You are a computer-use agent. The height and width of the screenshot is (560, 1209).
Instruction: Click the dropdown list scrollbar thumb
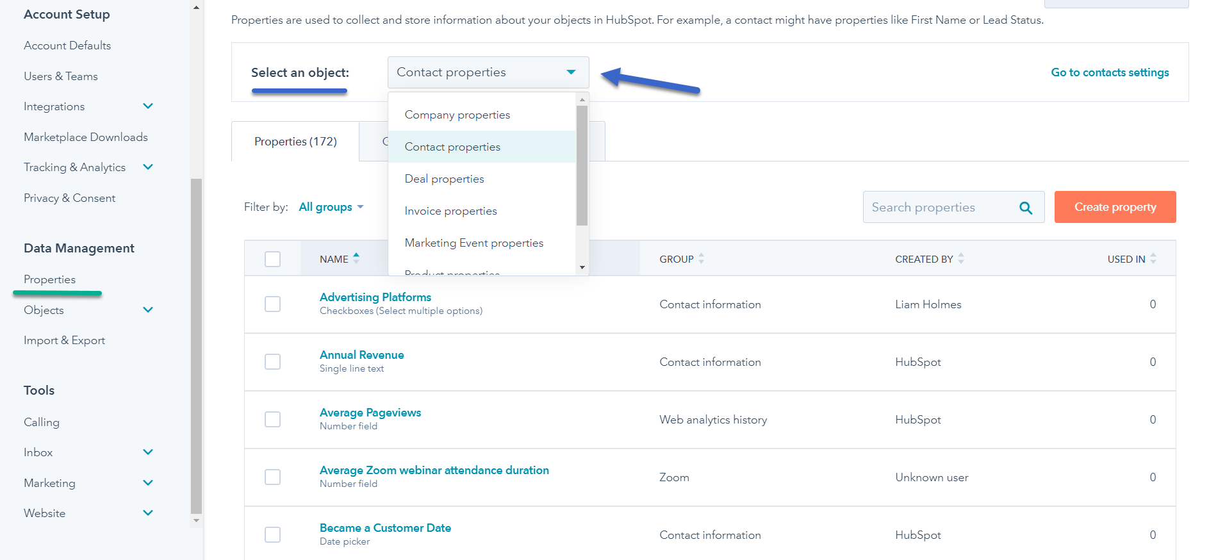tap(582, 165)
